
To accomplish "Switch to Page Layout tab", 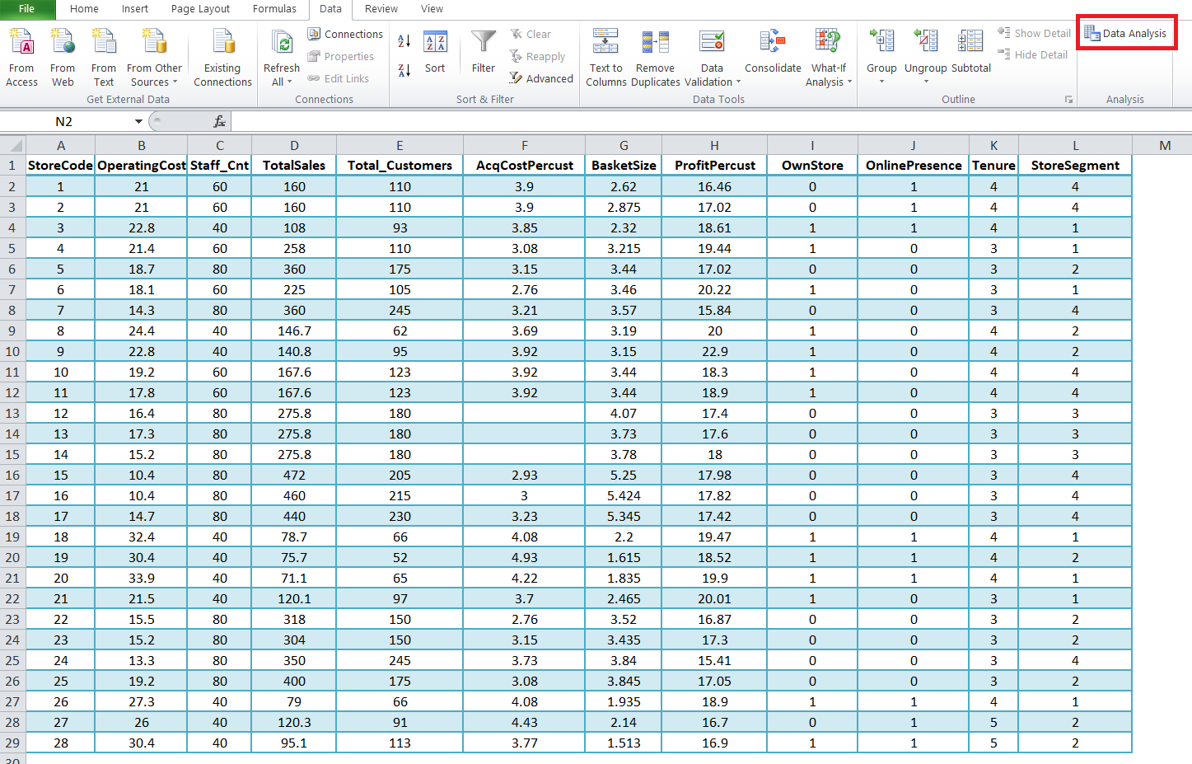I will (200, 9).
